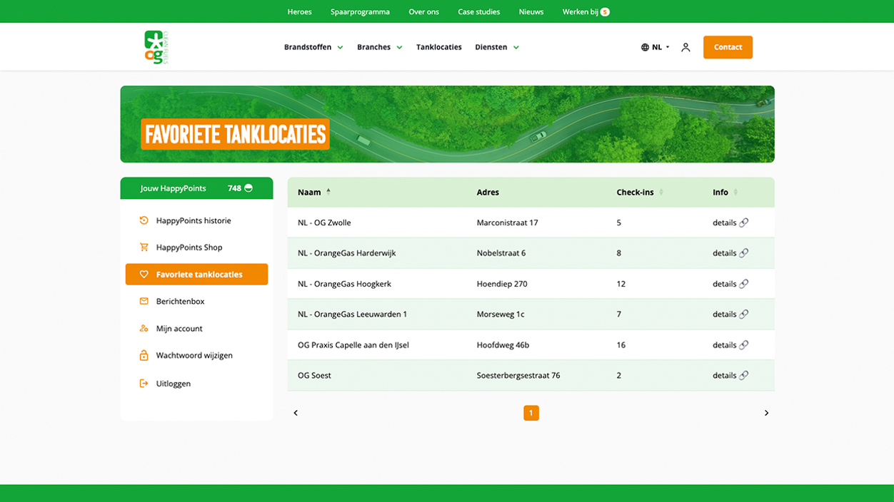The image size is (894, 502).
Task: Click the globe language icon
Action: pyautogui.click(x=645, y=47)
